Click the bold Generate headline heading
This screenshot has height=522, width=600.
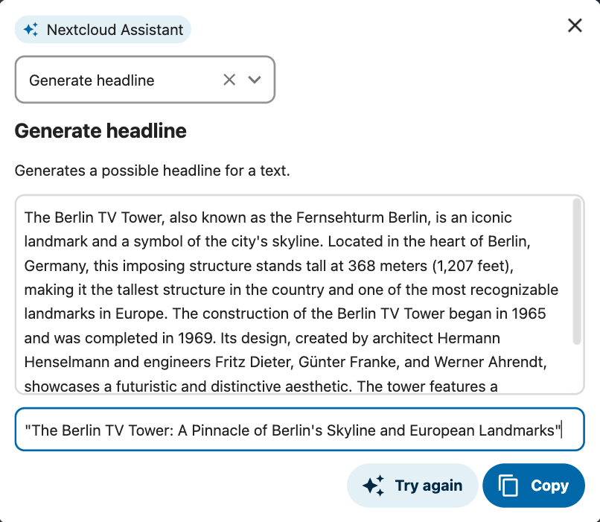pyautogui.click(x=100, y=131)
